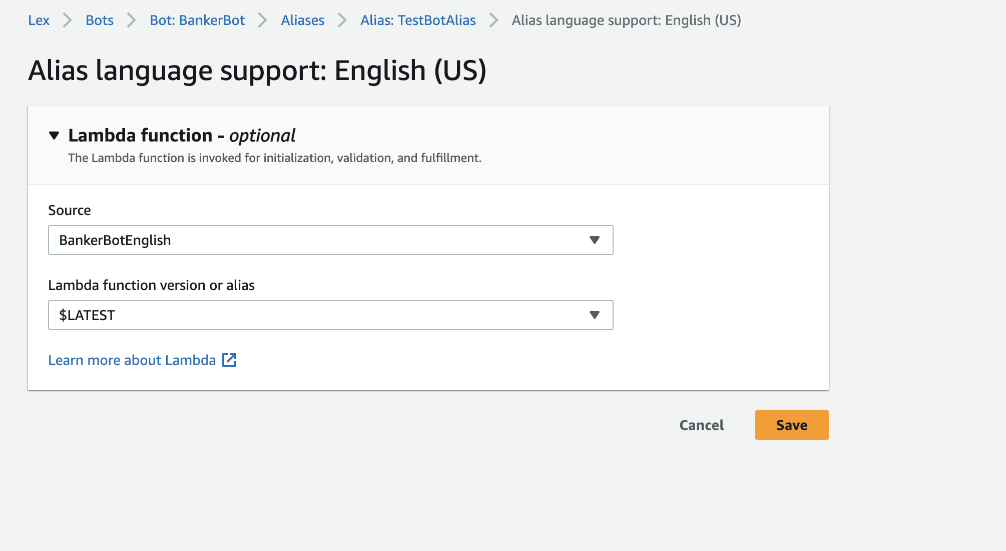The image size is (1006, 551).
Task: Click the external link icon beside Learn more
Action: point(229,360)
